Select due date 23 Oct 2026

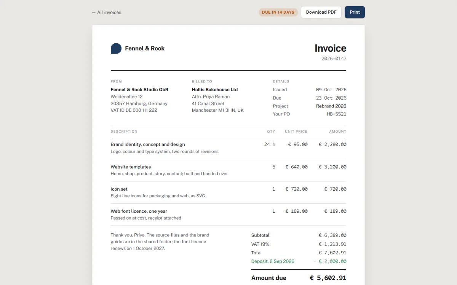click(x=331, y=98)
